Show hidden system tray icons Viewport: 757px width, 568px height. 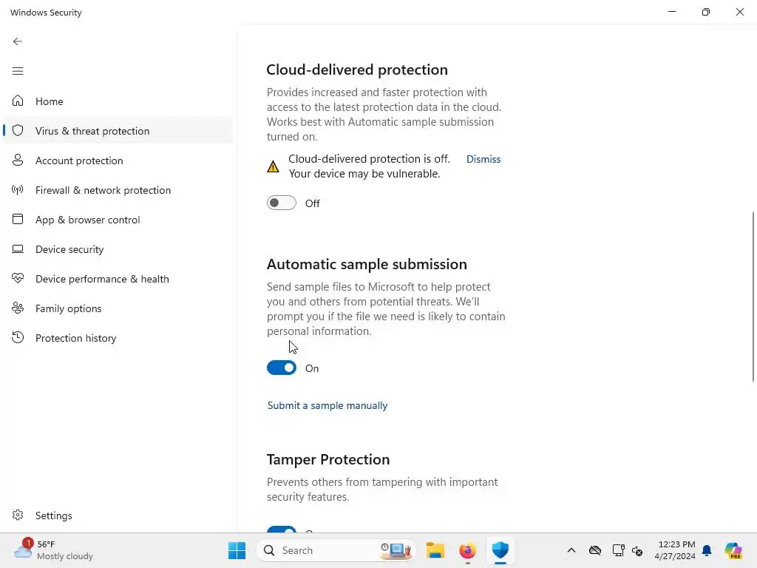(x=571, y=550)
